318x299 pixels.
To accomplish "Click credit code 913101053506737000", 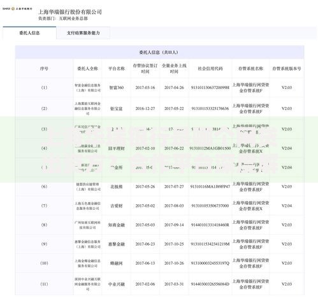I will tap(210, 205).
